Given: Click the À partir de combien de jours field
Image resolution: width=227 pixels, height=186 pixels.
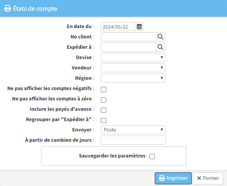Looking at the screenshot, I should [x=133, y=140].
